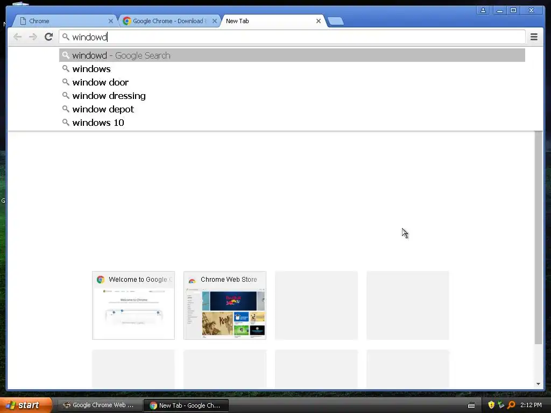Pick the 'windows' search suggestion
Viewport: 551px width, 413px height.
[x=292, y=69]
